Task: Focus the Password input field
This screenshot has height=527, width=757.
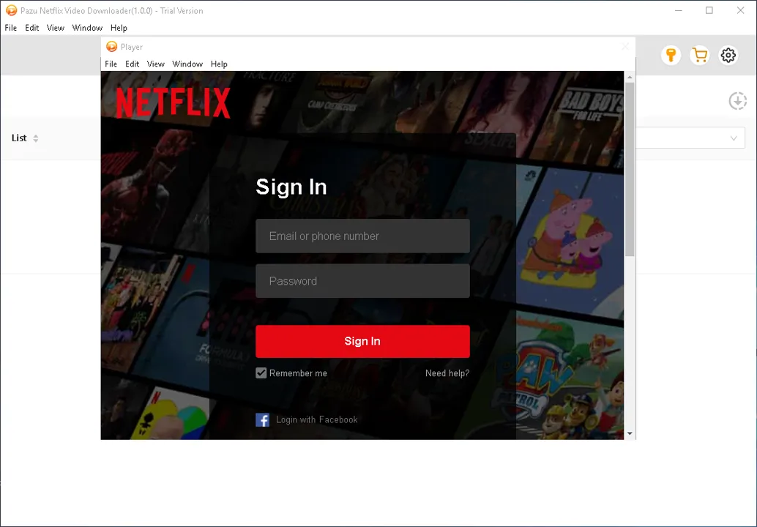Action: pyautogui.click(x=362, y=281)
